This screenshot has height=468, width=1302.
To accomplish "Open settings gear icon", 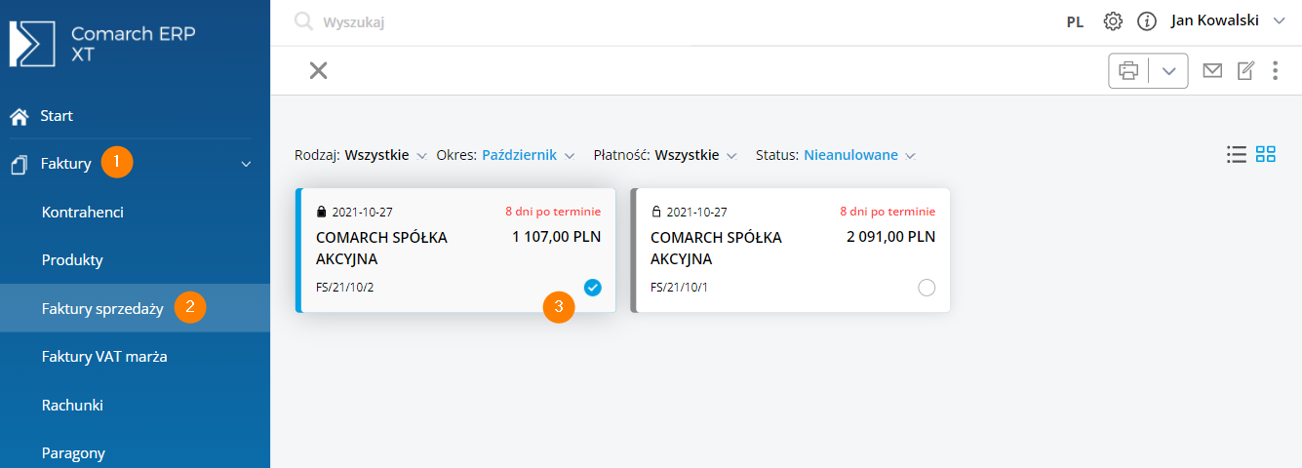I will [1113, 20].
